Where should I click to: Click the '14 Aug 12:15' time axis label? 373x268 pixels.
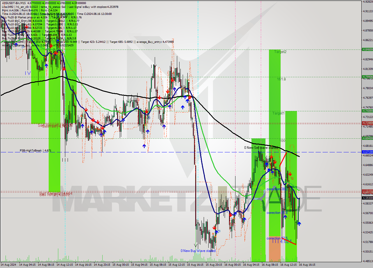pyautogui.click(x=65, y=265)
